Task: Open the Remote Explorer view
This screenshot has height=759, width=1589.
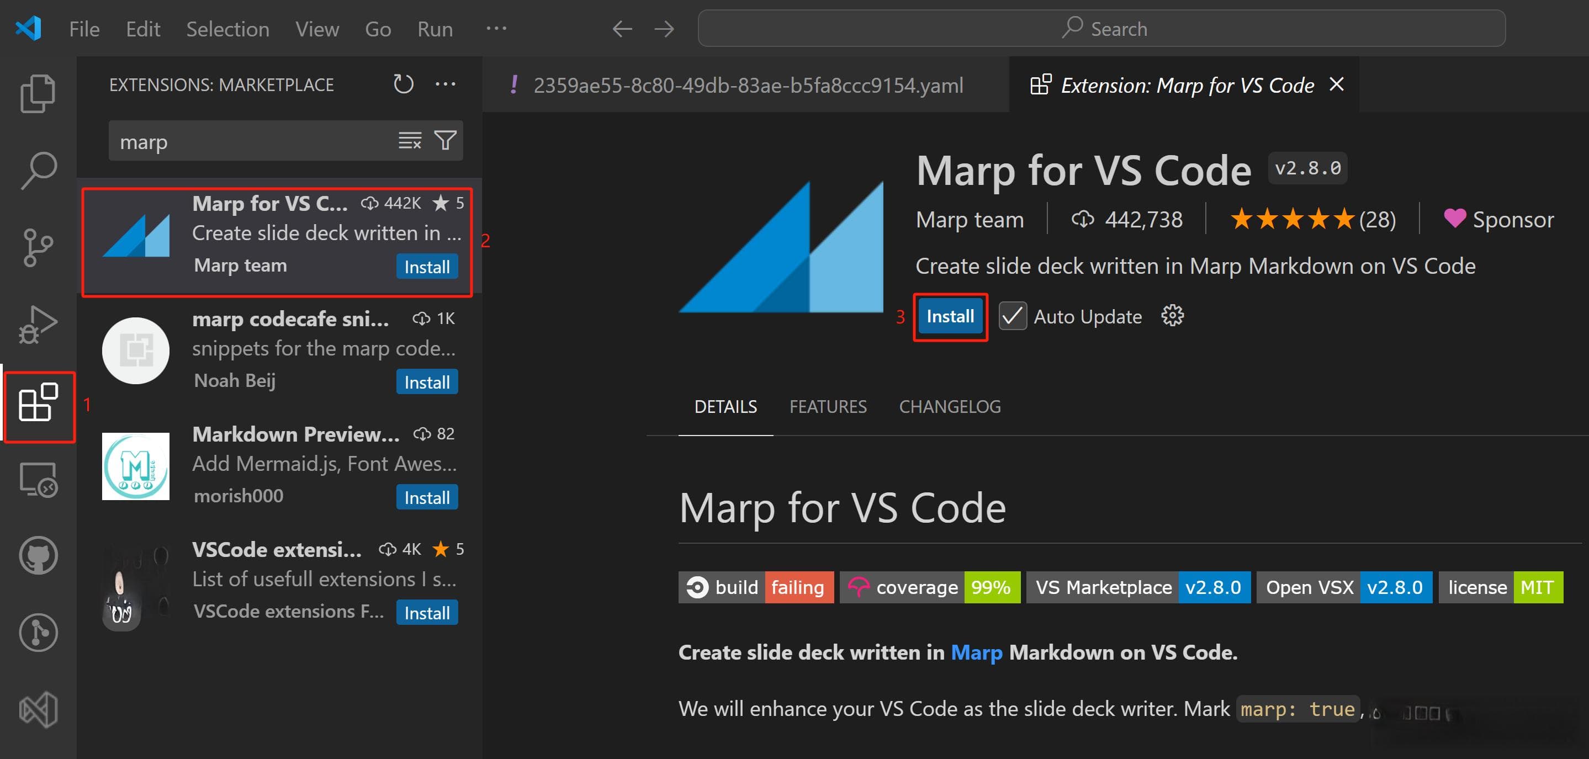Action: [x=38, y=479]
